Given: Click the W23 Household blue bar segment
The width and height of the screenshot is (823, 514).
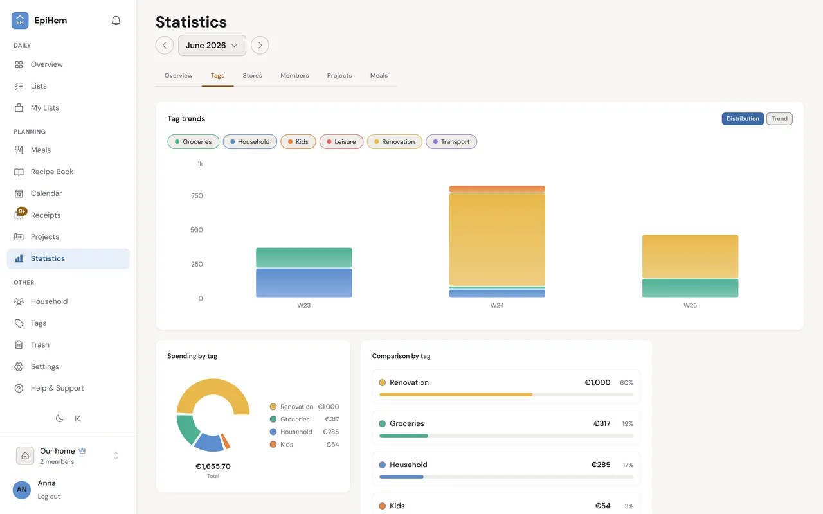Looking at the screenshot, I should (304, 283).
